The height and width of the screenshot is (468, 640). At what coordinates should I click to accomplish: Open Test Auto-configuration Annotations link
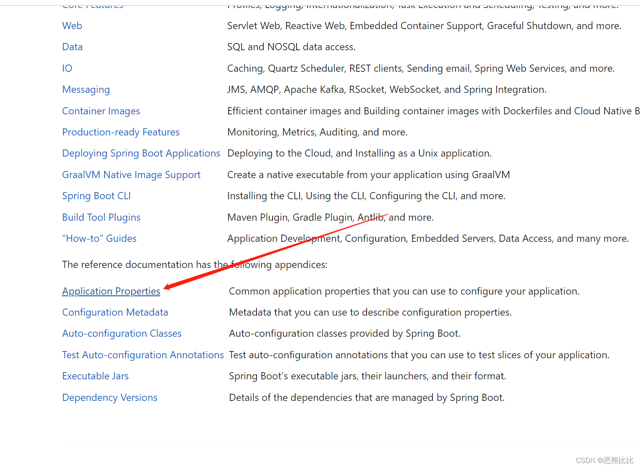click(143, 355)
